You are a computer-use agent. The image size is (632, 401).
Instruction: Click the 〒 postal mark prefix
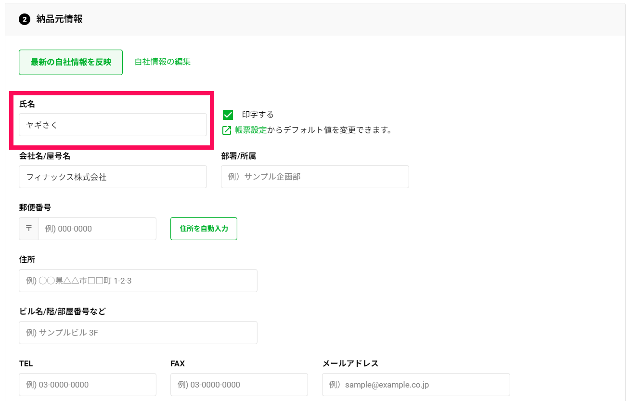pyautogui.click(x=28, y=229)
